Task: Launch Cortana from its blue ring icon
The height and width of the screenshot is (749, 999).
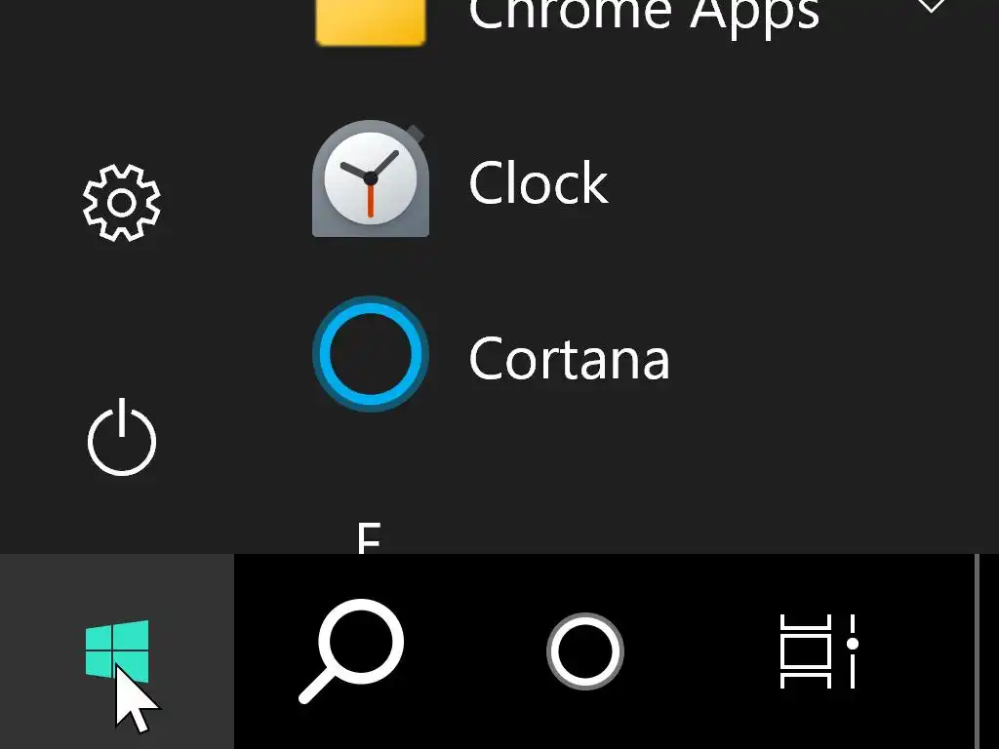Action: [371, 355]
